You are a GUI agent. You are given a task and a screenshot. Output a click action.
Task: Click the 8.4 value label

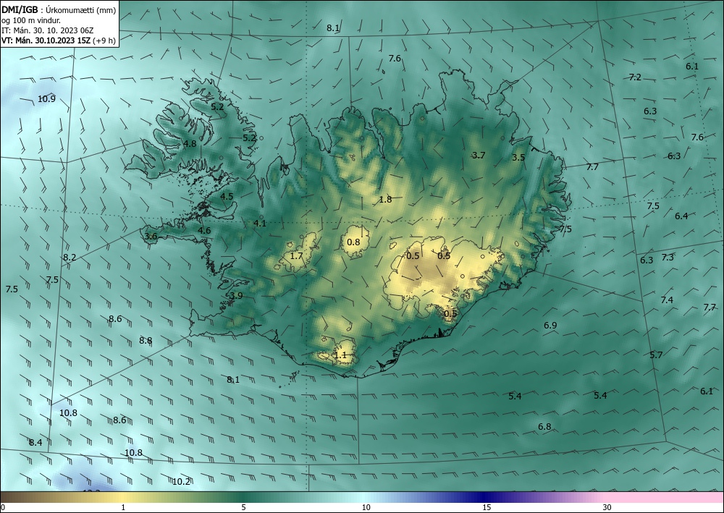point(35,442)
